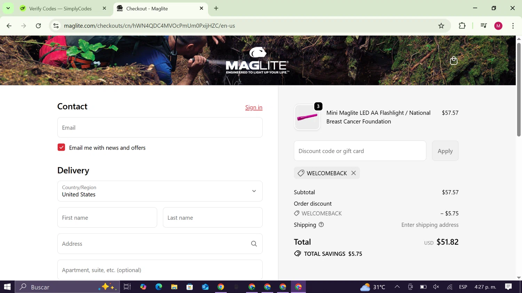Go back to previous page
Screen dimensions: 522x293
pyautogui.click(x=9, y=26)
